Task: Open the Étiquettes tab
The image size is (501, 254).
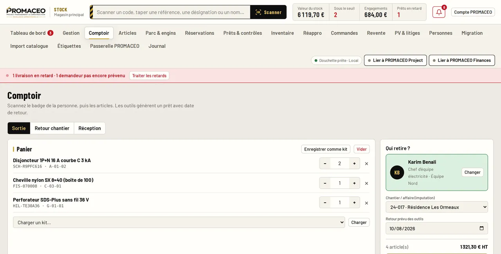Action: (69, 46)
